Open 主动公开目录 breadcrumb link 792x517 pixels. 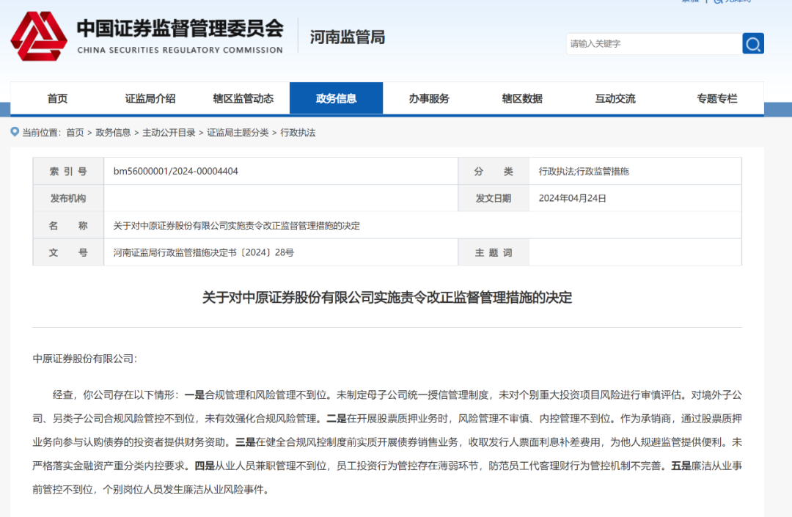tap(169, 133)
